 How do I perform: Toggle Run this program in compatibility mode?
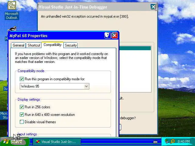tap(22, 79)
